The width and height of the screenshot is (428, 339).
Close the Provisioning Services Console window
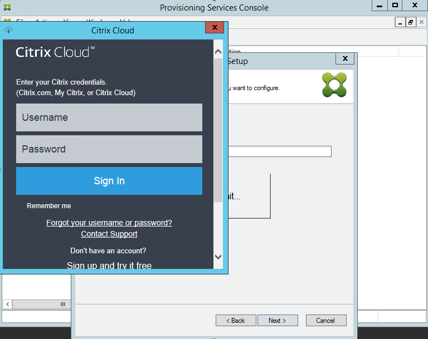click(x=415, y=6)
